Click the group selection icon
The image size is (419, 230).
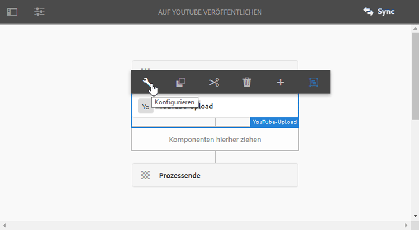click(313, 82)
